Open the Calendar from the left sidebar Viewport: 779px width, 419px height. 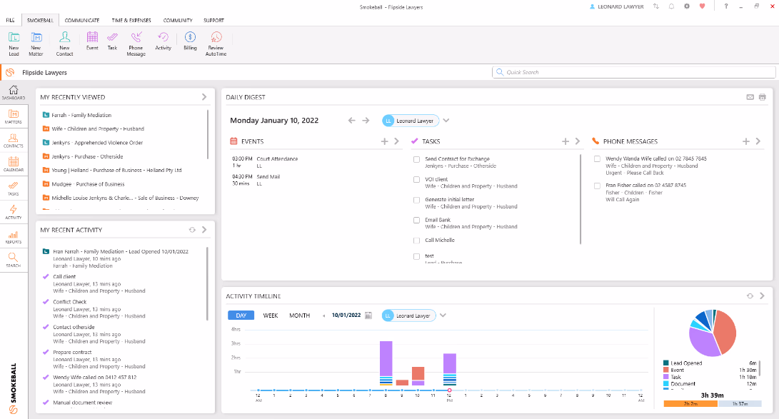tap(13, 163)
